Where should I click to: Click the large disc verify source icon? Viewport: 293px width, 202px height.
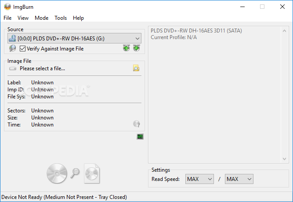[57, 173]
